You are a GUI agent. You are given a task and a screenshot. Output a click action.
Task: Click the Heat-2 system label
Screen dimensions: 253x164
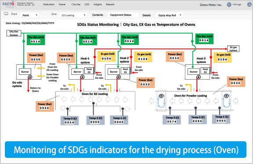[124, 60]
